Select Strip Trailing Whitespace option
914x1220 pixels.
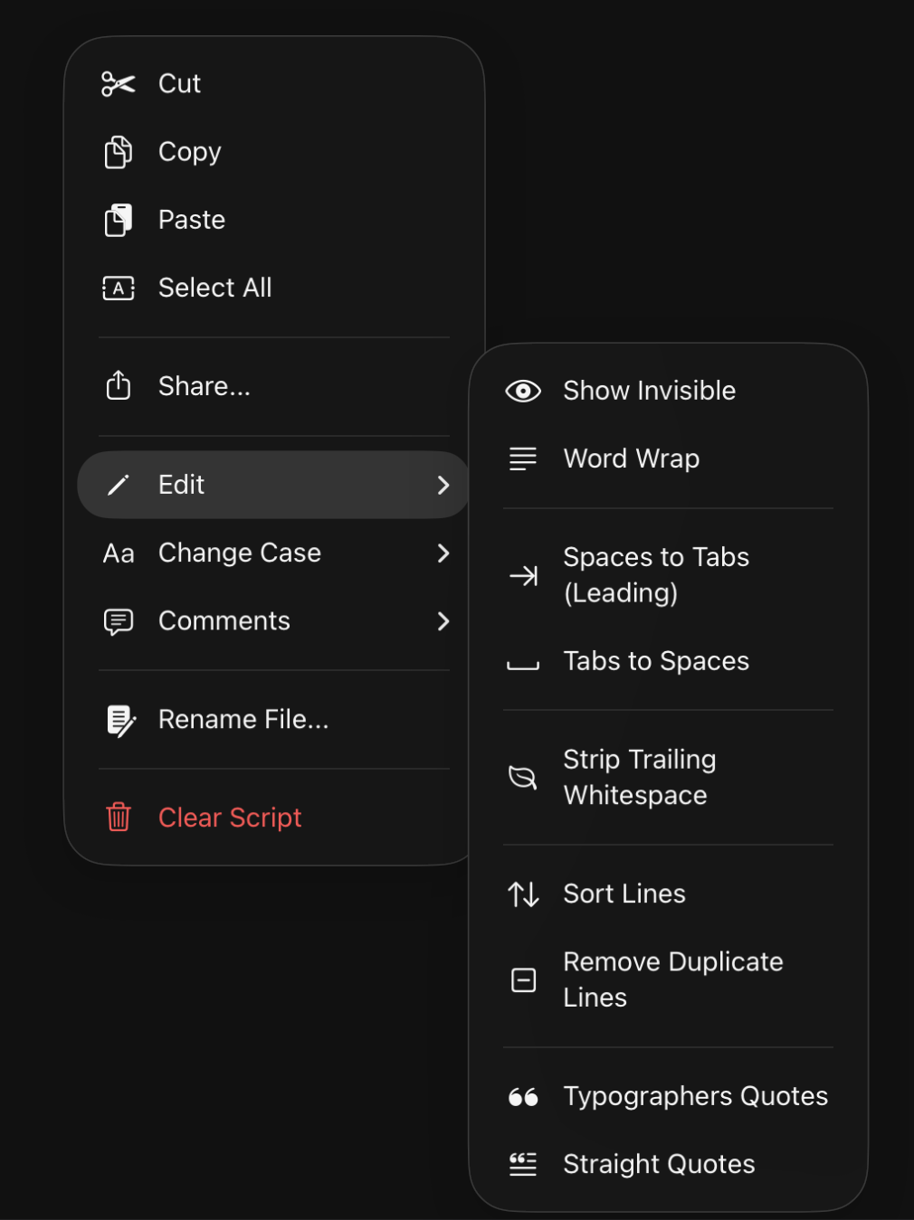coord(669,777)
